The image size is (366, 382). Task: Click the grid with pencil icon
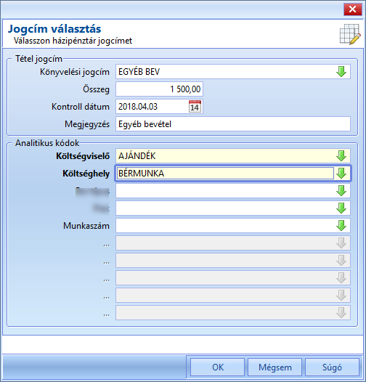point(350,34)
